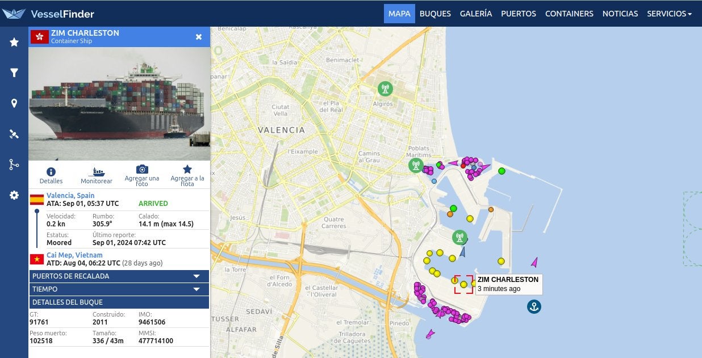
Task: Click the green vessel dot at north pier
Action: coord(502,171)
